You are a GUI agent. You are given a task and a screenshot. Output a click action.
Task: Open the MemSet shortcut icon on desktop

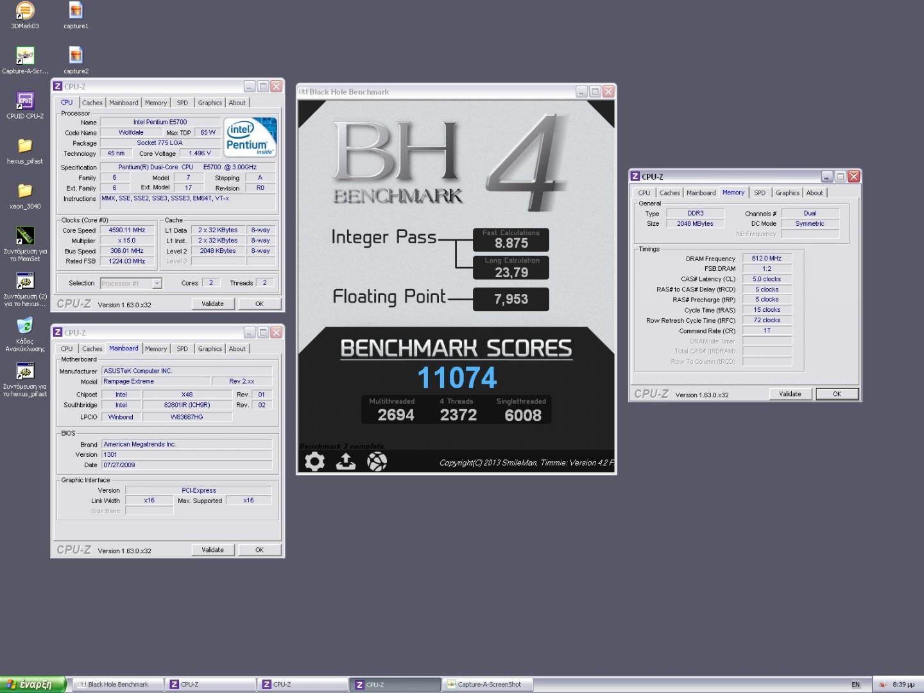pos(25,244)
